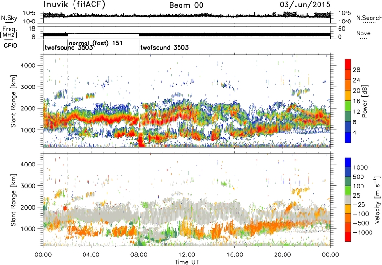Select the '-25' Velocity color bar value
Image resolution: width=382 pixels, height=265 pixels.
[x=359, y=204]
